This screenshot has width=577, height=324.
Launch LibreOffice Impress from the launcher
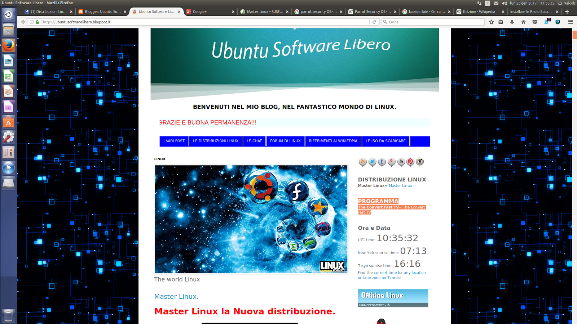pyautogui.click(x=8, y=92)
